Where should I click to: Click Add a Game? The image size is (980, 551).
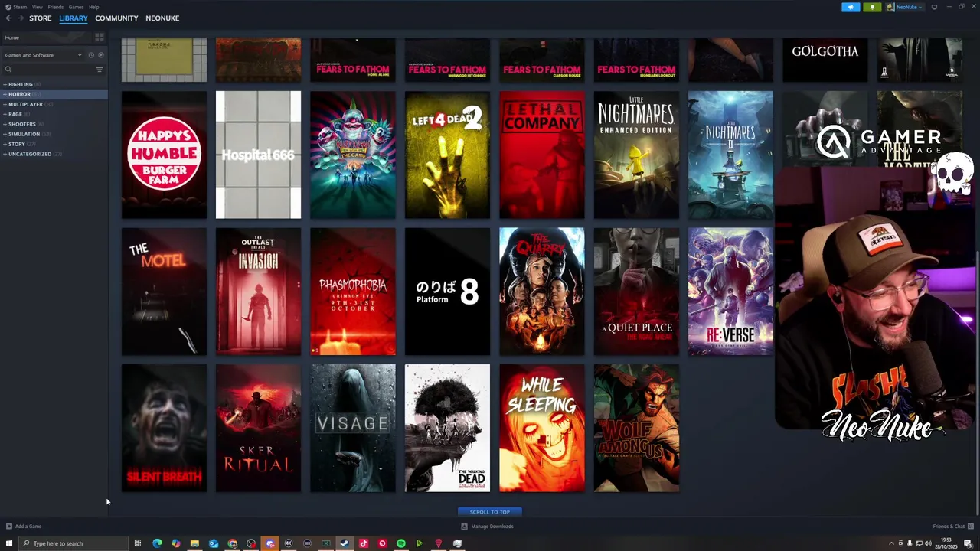[24, 526]
